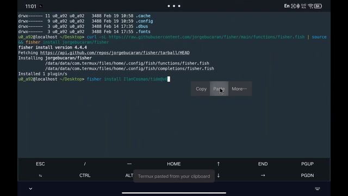Screen dimensions: 348x196
Task: Tap the down arrow extra key
Action: coord(219,175)
